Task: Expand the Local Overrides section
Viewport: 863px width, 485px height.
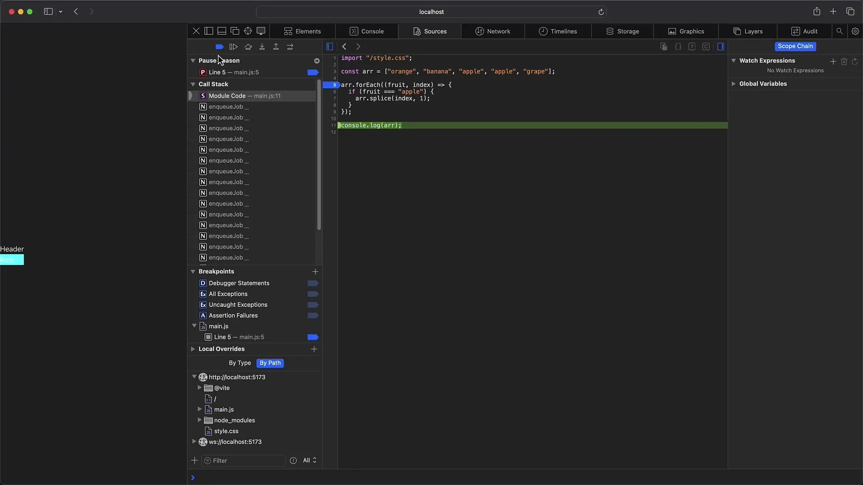Action: click(193, 349)
